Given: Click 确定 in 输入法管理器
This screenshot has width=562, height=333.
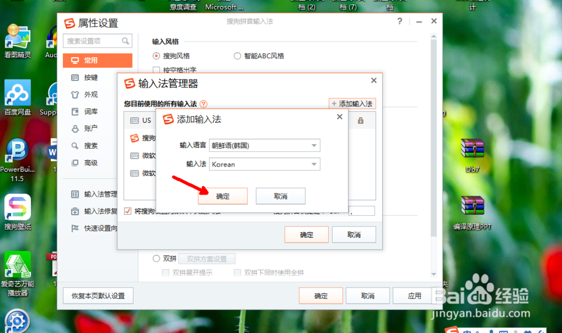Looking at the screenshot, I should pos(306,235).
